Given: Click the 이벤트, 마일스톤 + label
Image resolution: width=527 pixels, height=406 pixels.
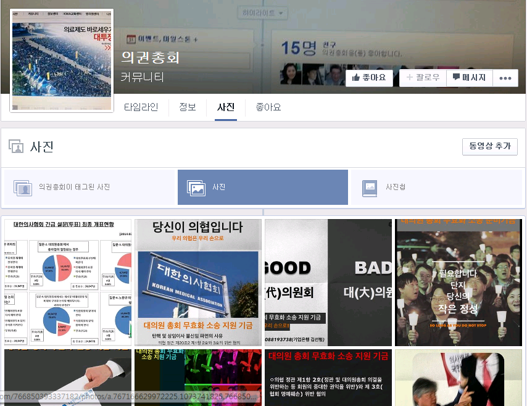Looking at the screenshot, I should click(168, 39).
